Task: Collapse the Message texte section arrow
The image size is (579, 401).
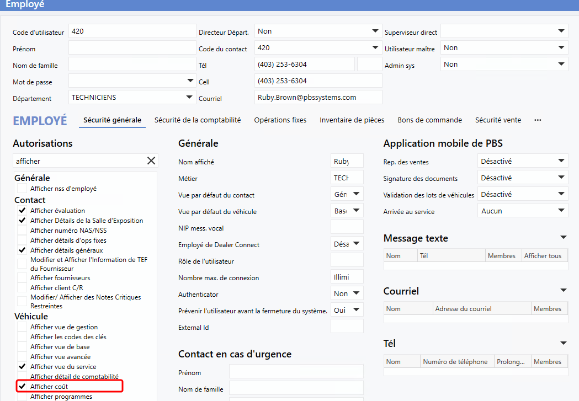Action: (x=563, y=238)
